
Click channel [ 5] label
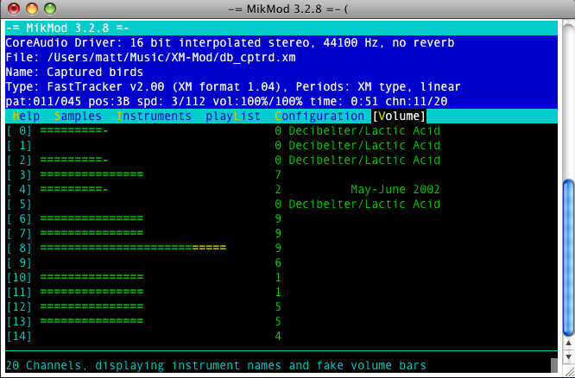click(x=20, y=205)
